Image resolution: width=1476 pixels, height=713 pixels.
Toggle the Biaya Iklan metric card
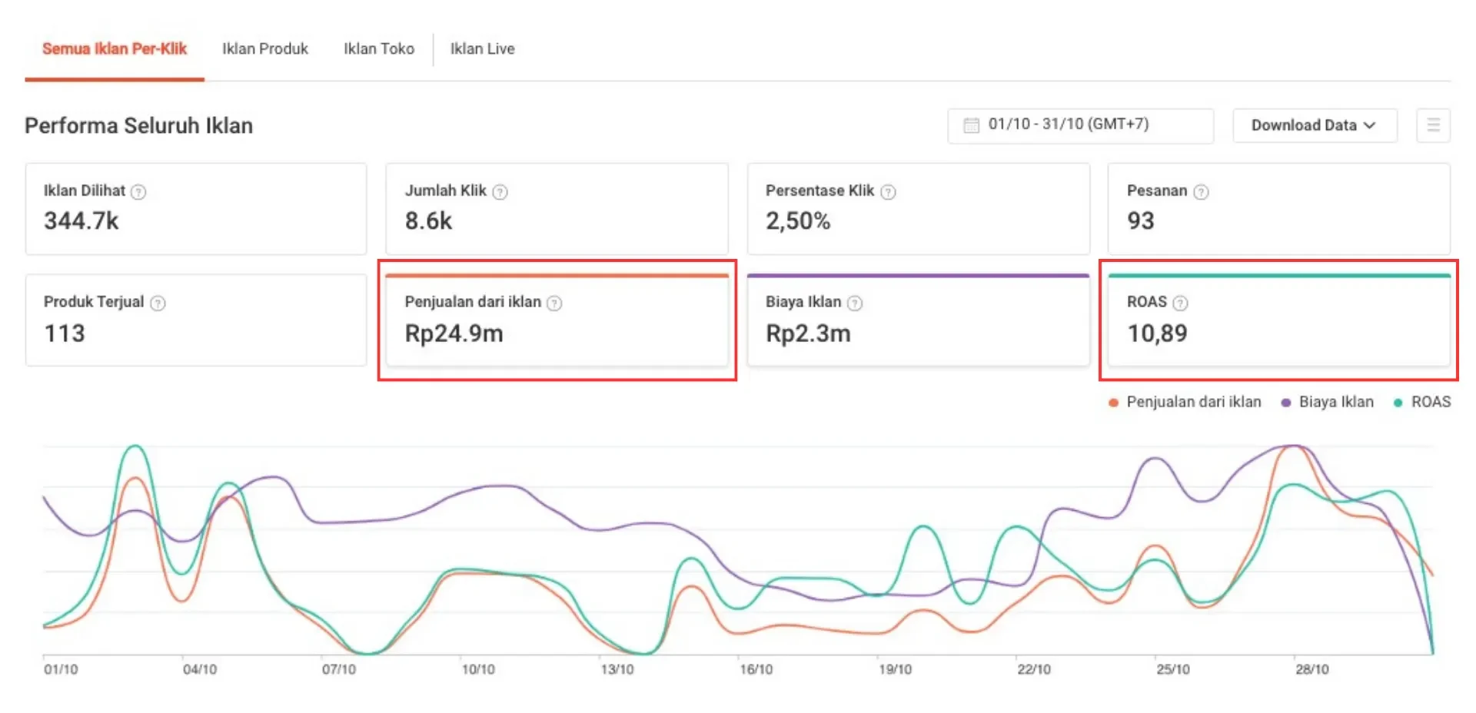pos(918,320)
